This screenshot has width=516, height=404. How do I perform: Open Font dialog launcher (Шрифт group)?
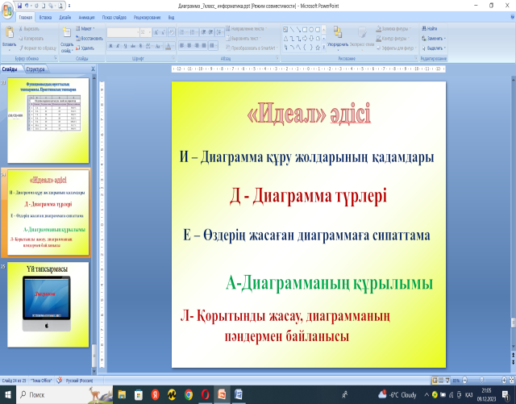tap(173, 58)
